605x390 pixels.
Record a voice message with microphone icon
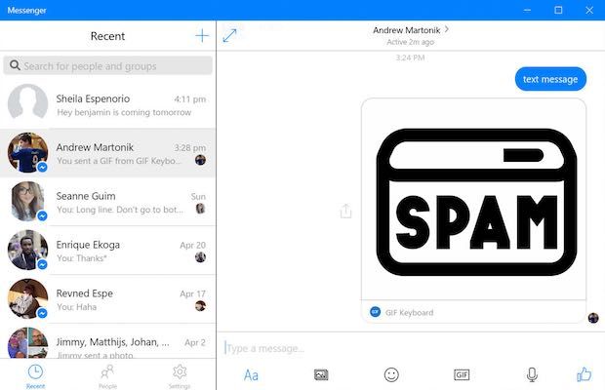coord(532,374)
